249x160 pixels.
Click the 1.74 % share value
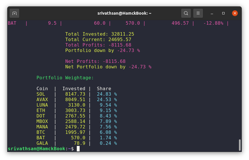point(108,138)
